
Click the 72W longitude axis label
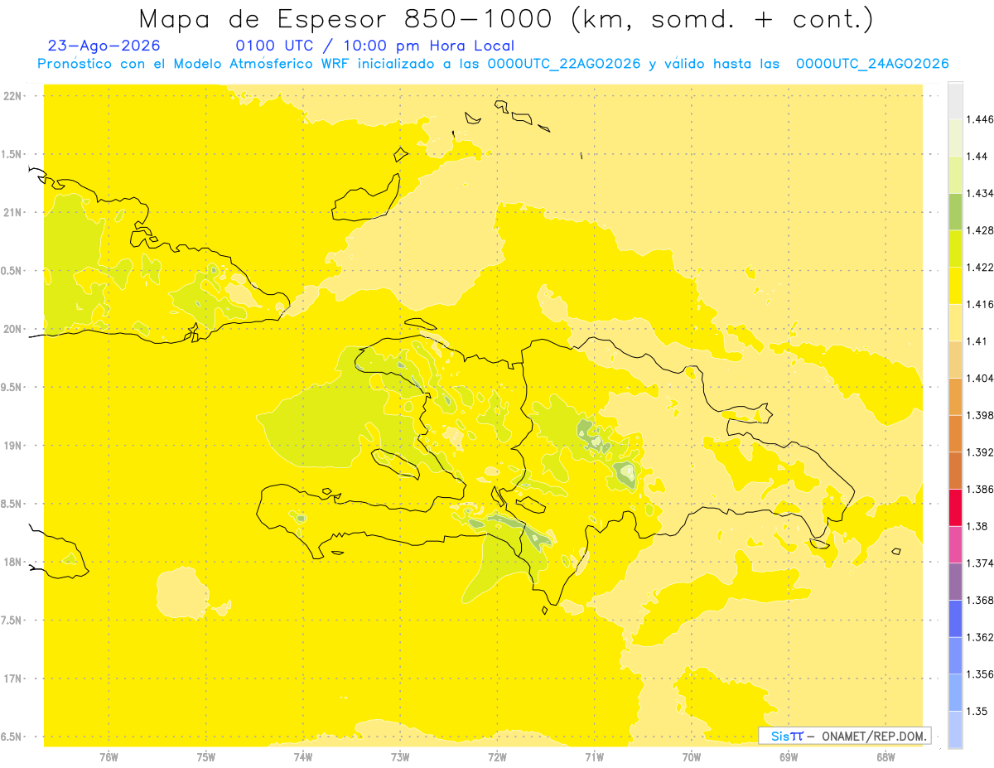point(497,757)
